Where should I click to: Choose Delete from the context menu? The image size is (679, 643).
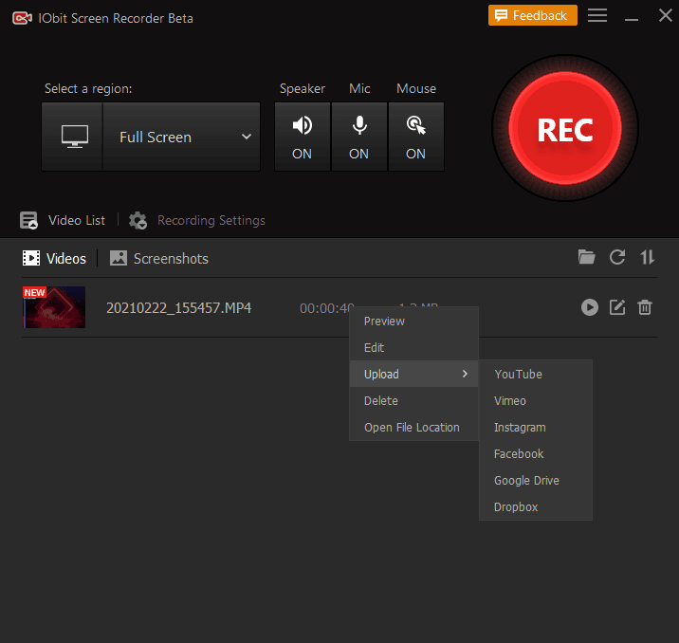pos(414,400)
